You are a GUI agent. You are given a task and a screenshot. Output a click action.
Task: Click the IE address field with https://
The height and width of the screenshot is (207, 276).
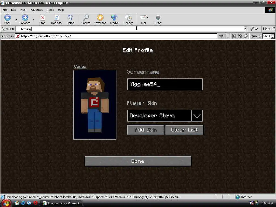click(130, 29)
